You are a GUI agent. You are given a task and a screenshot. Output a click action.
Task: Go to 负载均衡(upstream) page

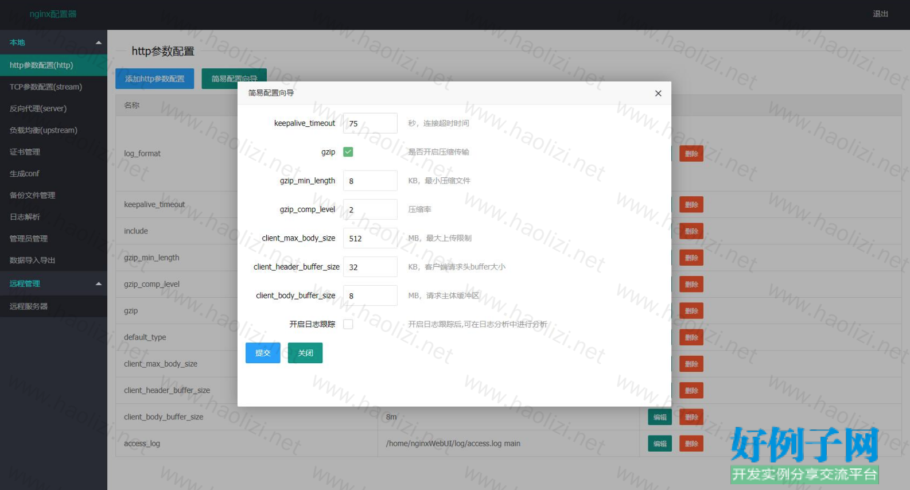point(43,130)
